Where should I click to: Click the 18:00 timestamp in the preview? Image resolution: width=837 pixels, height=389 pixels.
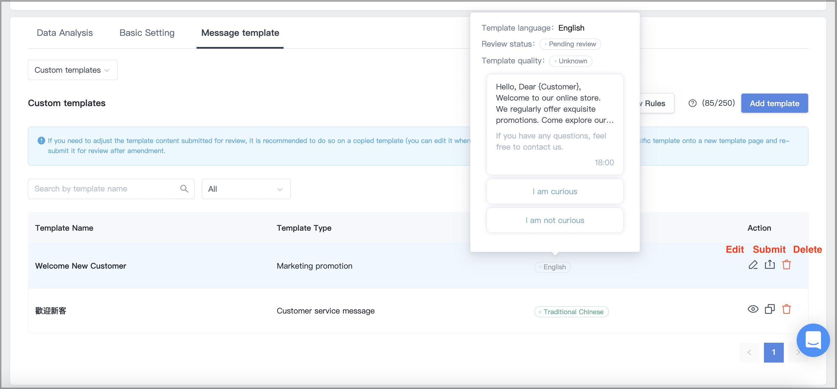(x=604, y=162)
